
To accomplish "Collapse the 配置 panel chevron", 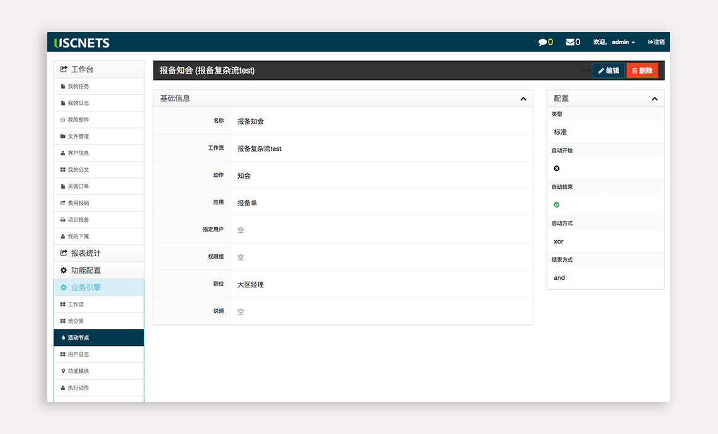I will (654, 99).
